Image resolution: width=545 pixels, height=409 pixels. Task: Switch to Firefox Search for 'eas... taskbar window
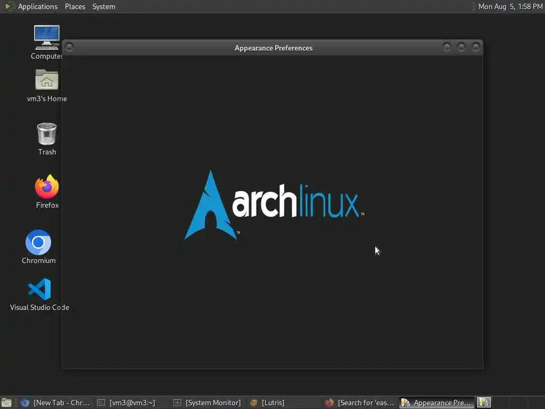pos(360,403)
